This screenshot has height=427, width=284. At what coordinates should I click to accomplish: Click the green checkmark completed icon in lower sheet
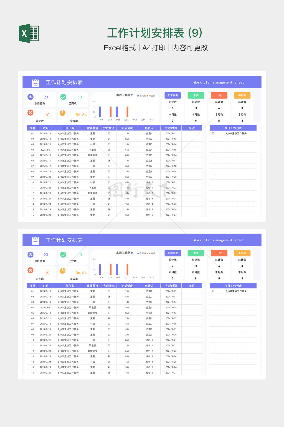pos(63,255)
